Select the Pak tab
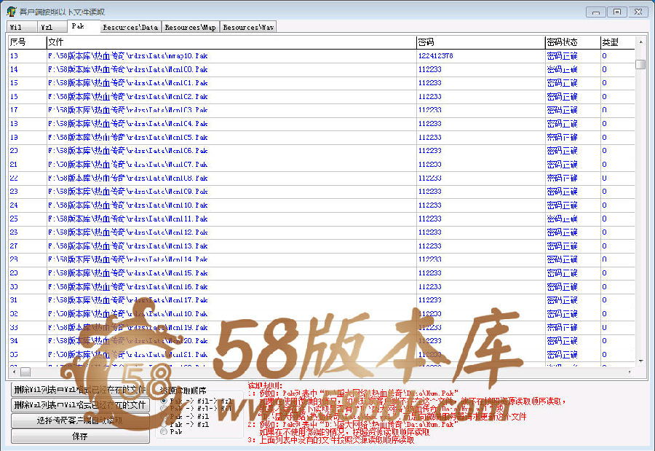 (84, 26)
